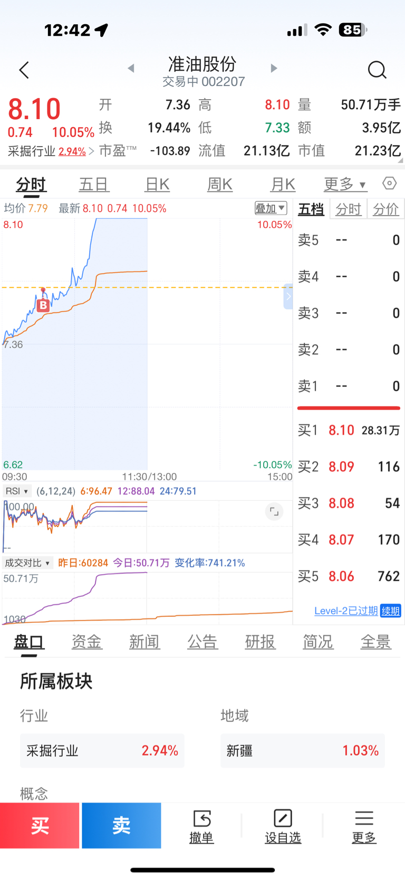Viewport: 405px width, 880px height.
Task: Switch to the 月K chart tab
Action: [x=283, y=185]
